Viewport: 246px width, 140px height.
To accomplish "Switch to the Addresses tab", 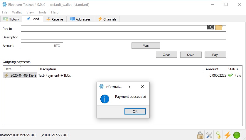I will tap(80, 19).
